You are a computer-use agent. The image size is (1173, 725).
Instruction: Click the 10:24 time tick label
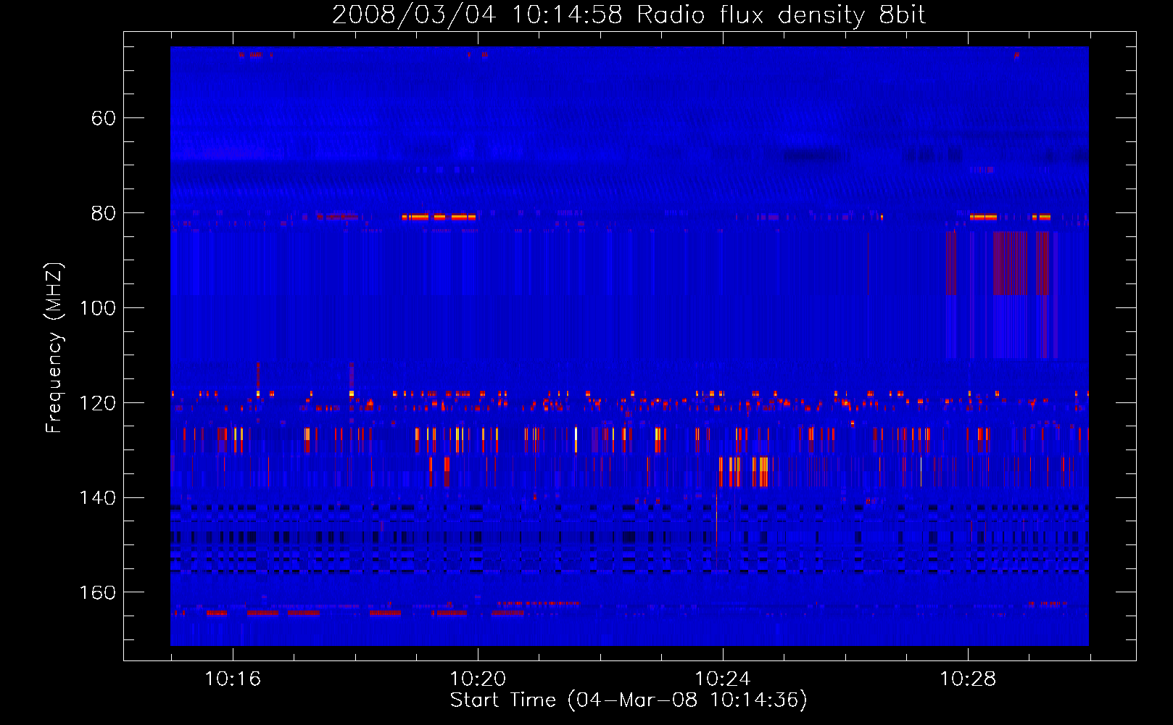(x=723, y=679)
